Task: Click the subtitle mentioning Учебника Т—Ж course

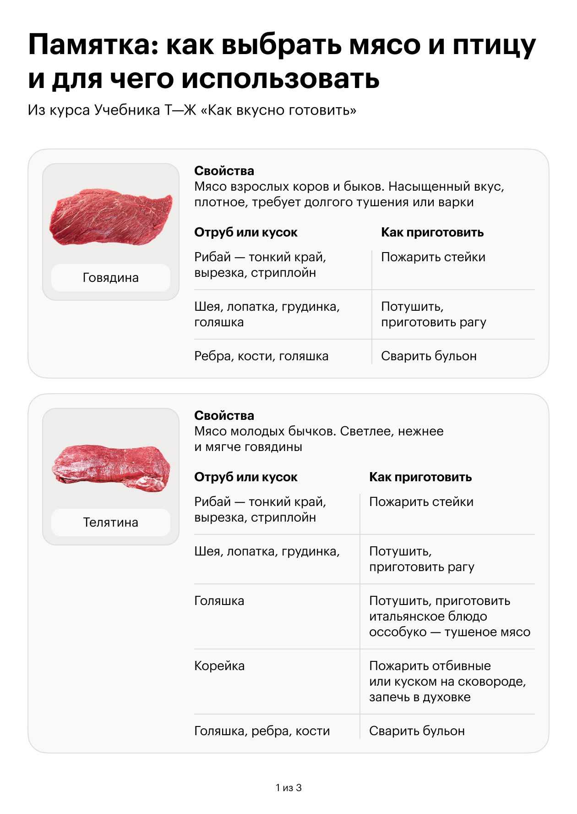Action: click(192, 110)
